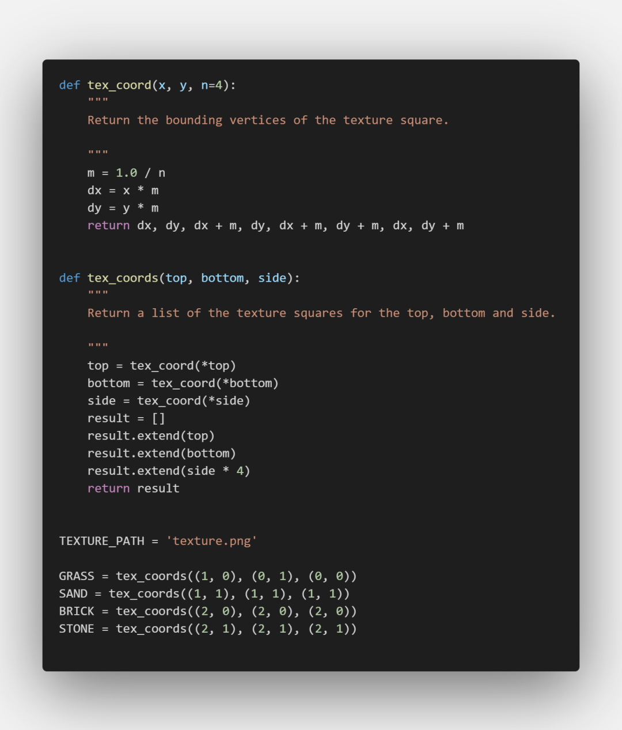
Task: Click the BRICK constant name
Action: pos(77,611)
